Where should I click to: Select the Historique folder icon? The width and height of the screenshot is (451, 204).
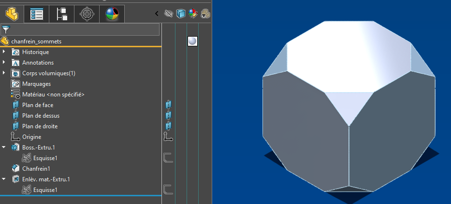[x=15, y=52]
